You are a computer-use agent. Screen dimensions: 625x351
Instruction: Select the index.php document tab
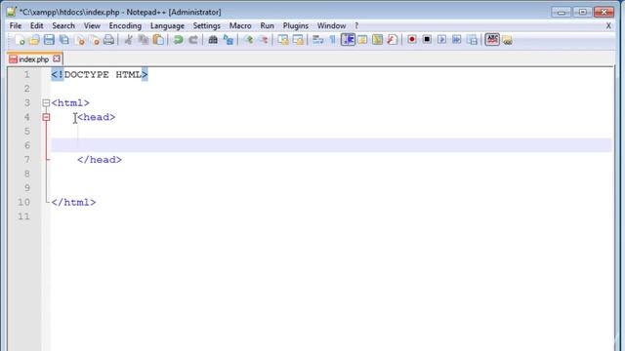pyautogui.click(x=34, y=59)
